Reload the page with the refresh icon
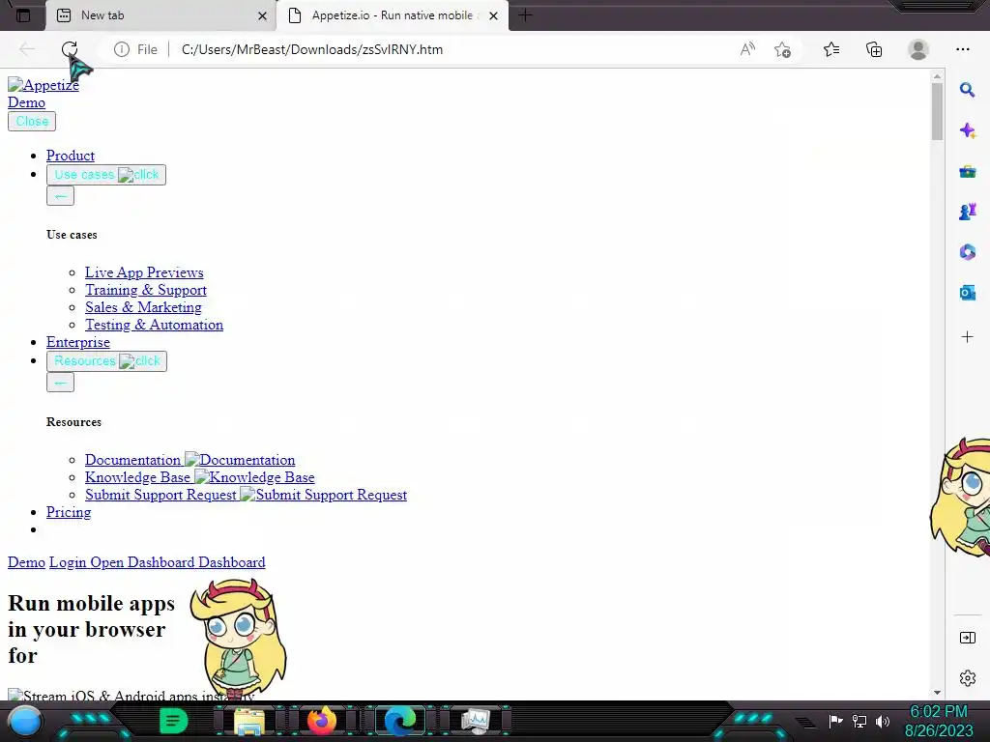Viewport: 990px width, 742px height. click(70, 49)
